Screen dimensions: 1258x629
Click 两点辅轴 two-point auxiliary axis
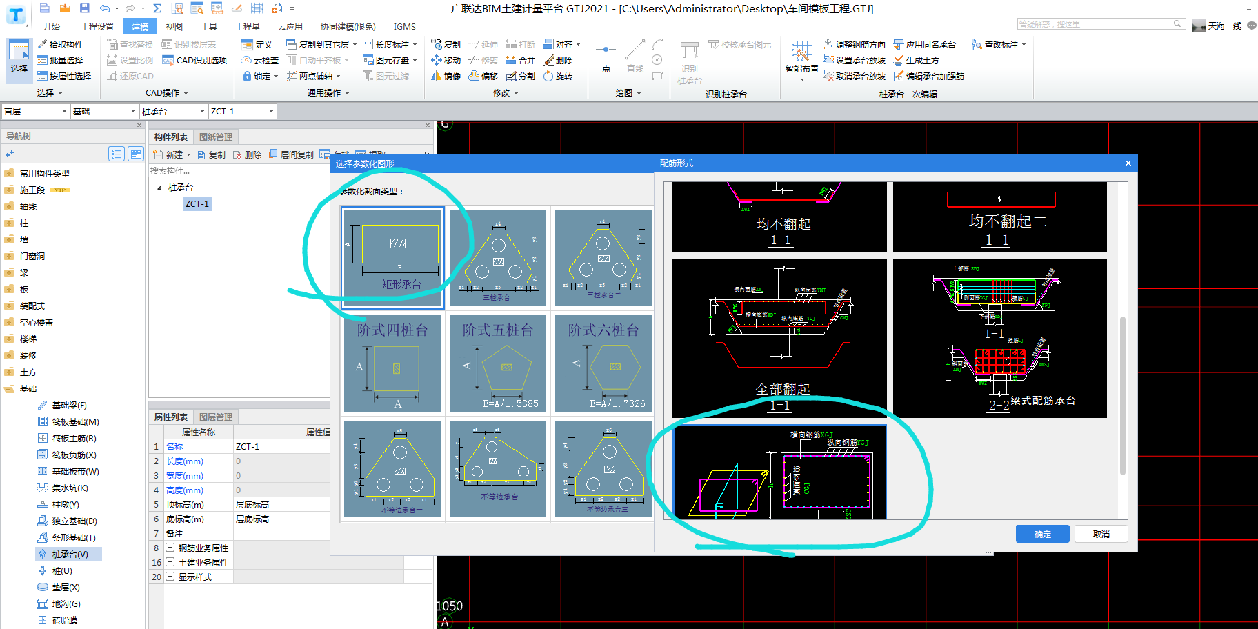click(313, 76)
